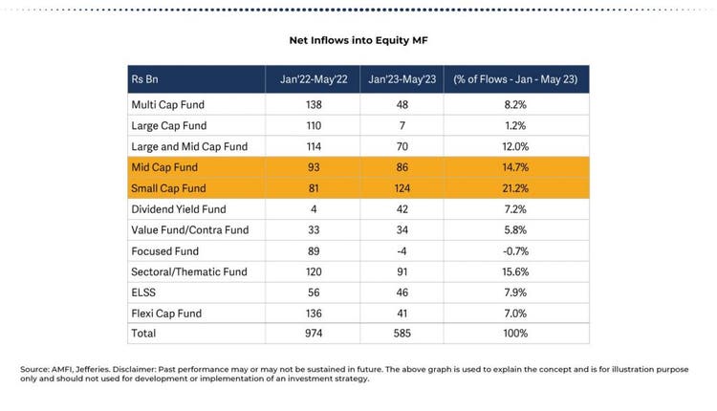The image size is (717, 411).
Task: Select the 'Large Cap Fund' row label
Action: pos(168,125)
